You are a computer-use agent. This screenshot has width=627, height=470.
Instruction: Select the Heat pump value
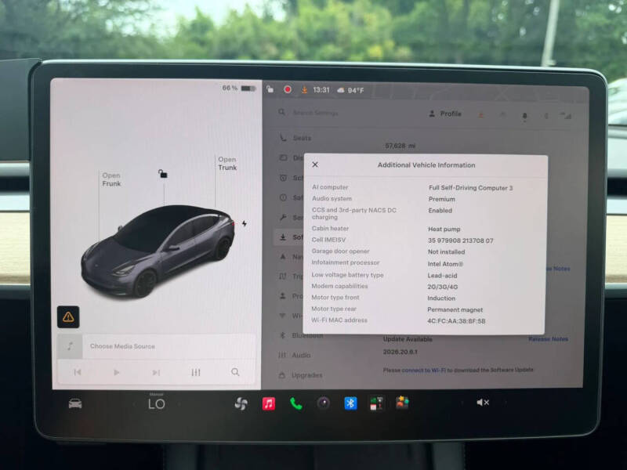444,230
